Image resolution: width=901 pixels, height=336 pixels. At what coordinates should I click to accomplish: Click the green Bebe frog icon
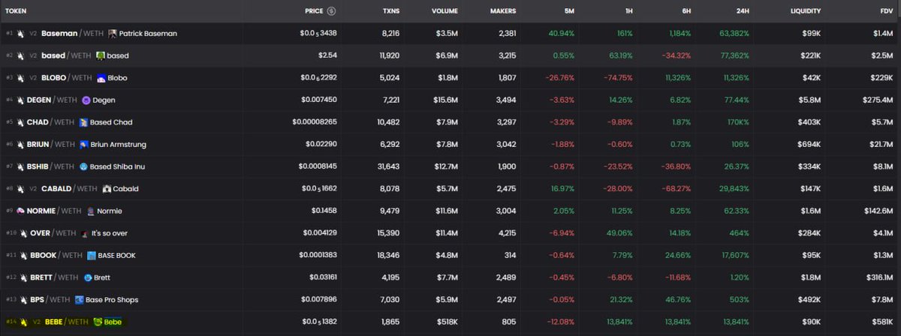[x=97, y=322]
